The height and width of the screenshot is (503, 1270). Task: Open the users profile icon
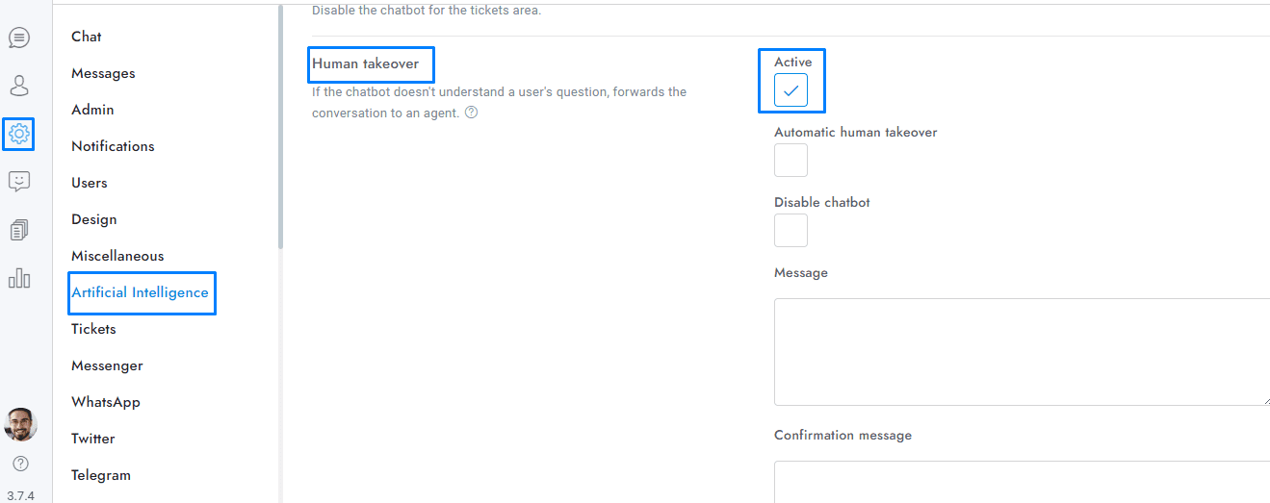pyautogui.click(x=19, y=86)
